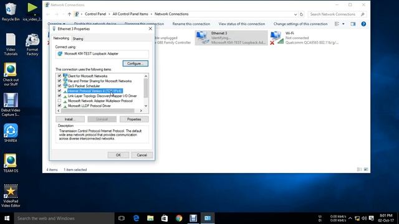This screenshot has width=399, height=224.
Task: Expand the chevron after Control Panel breadcrumb
Action: (109, 14)
